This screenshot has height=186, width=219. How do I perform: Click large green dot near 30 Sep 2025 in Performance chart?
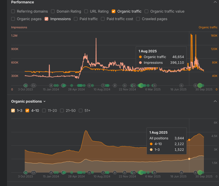click(200, 85)
